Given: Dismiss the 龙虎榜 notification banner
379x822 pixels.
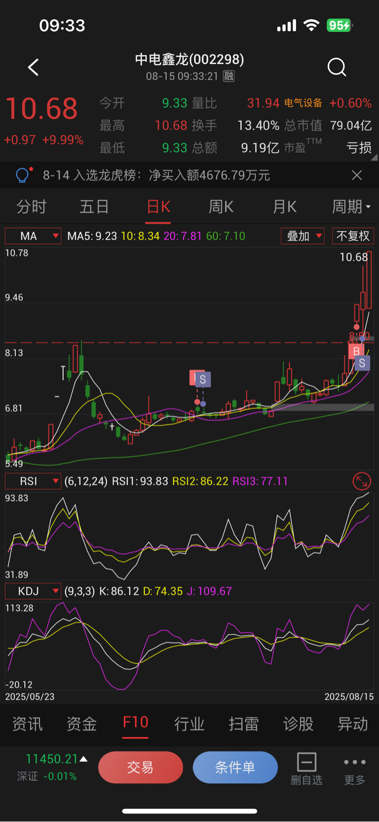Looking at the screenshot, I should tap(357, 175).
